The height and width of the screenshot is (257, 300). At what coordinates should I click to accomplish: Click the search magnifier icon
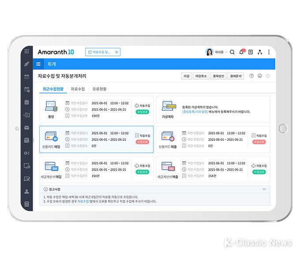232,52
